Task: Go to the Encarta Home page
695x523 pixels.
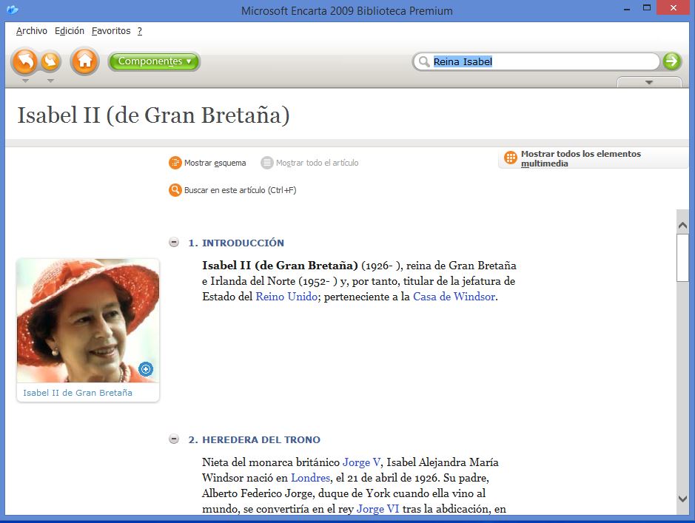Action: pos(84,61)
